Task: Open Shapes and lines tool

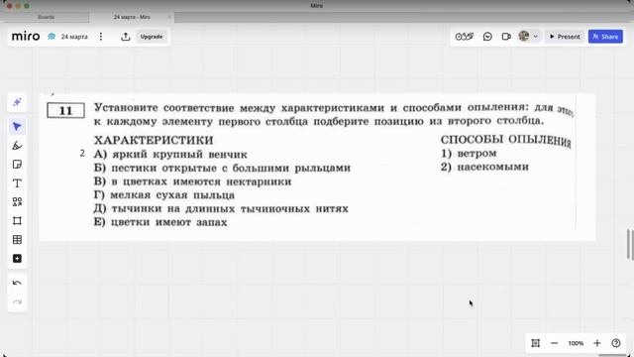Action: point(17,202)
